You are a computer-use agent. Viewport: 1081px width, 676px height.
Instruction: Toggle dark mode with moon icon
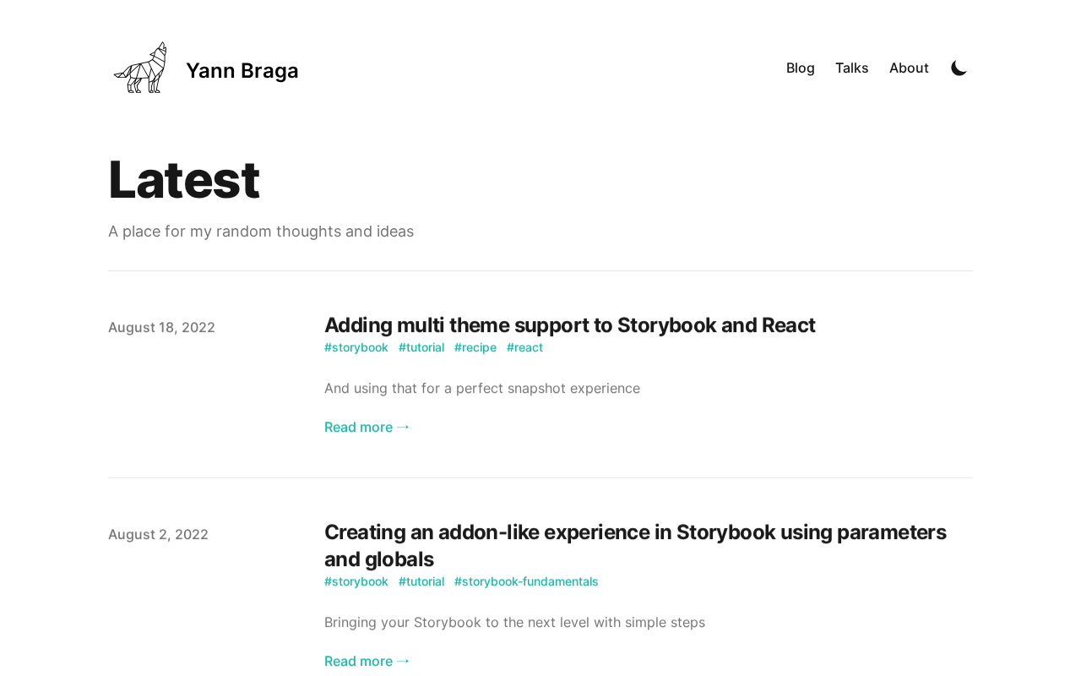coord(959,68)
